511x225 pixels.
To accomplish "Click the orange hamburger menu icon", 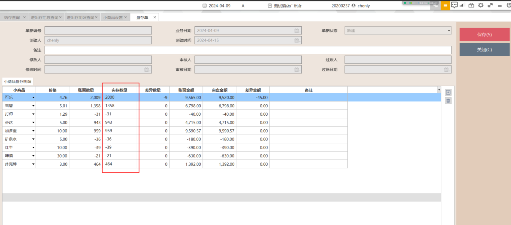I will [445, 6].
